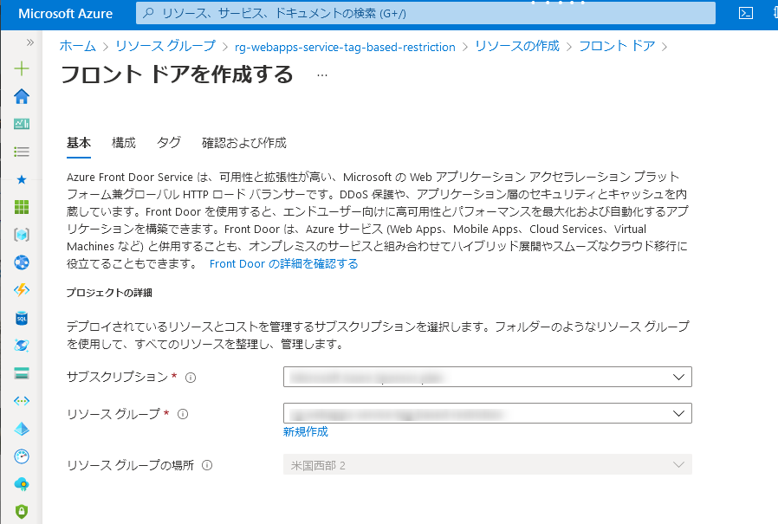This screenshot has height=524, width=778.
Task: Switch to the タグ tab
Action: 169,144
